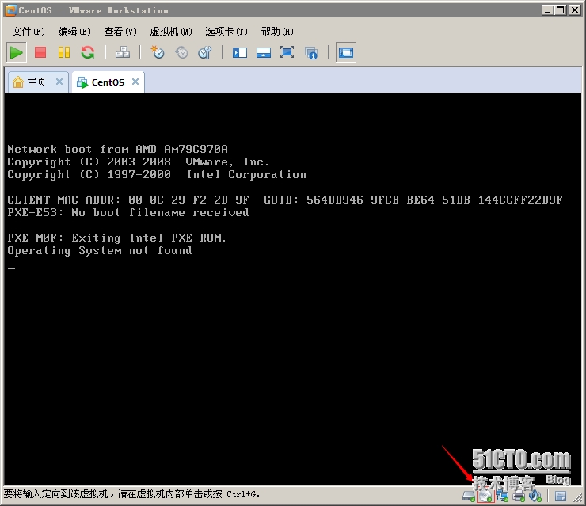The width and height of the screenshot is (586, 506).
Task: Send Ctrl+Alt+Del using the keyboard keys icon
Action: 123,52
